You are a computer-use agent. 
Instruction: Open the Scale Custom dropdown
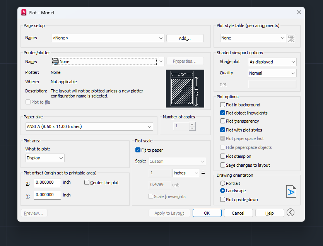(x=177, y=161)
